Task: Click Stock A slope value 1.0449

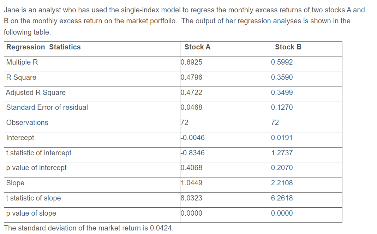Action: 191,183
